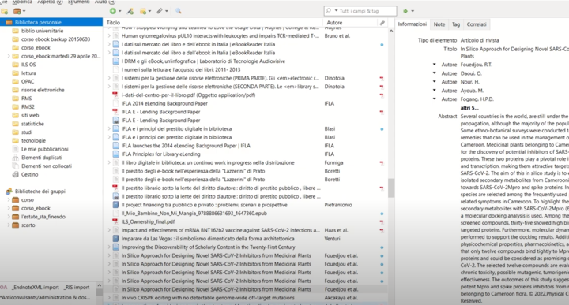The width and height of the screenshot is (569, 305).
Task: Click PDF icon of ILS_Ownership_final.pdf
Action: click(115, 221)
